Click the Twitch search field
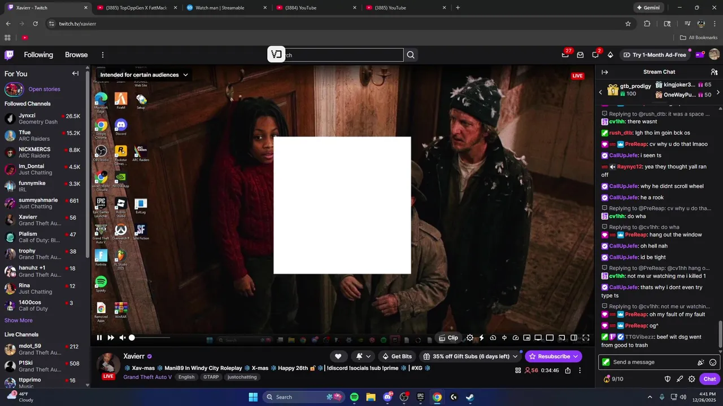 [x=336, y=55]
